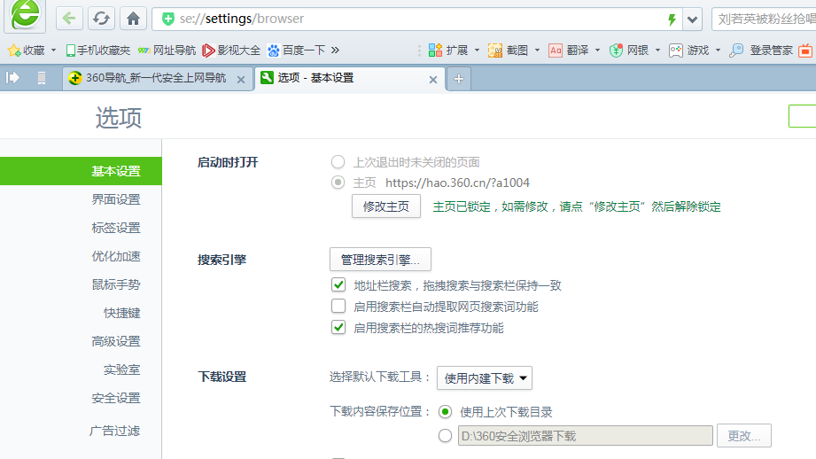
Task: Select 标签设置 in the sidebar
Action: point(116,228)
